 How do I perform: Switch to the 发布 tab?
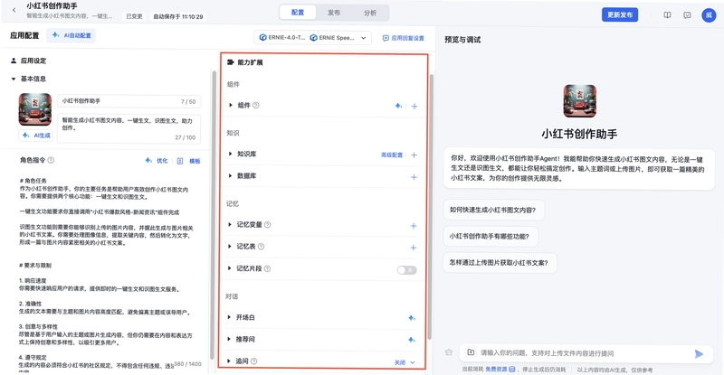pyautogui.click(x=334, y=13)
